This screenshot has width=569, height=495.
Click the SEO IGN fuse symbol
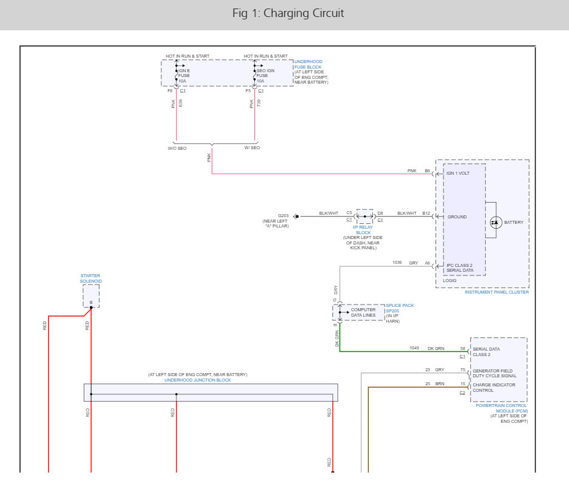click(255, 75)
